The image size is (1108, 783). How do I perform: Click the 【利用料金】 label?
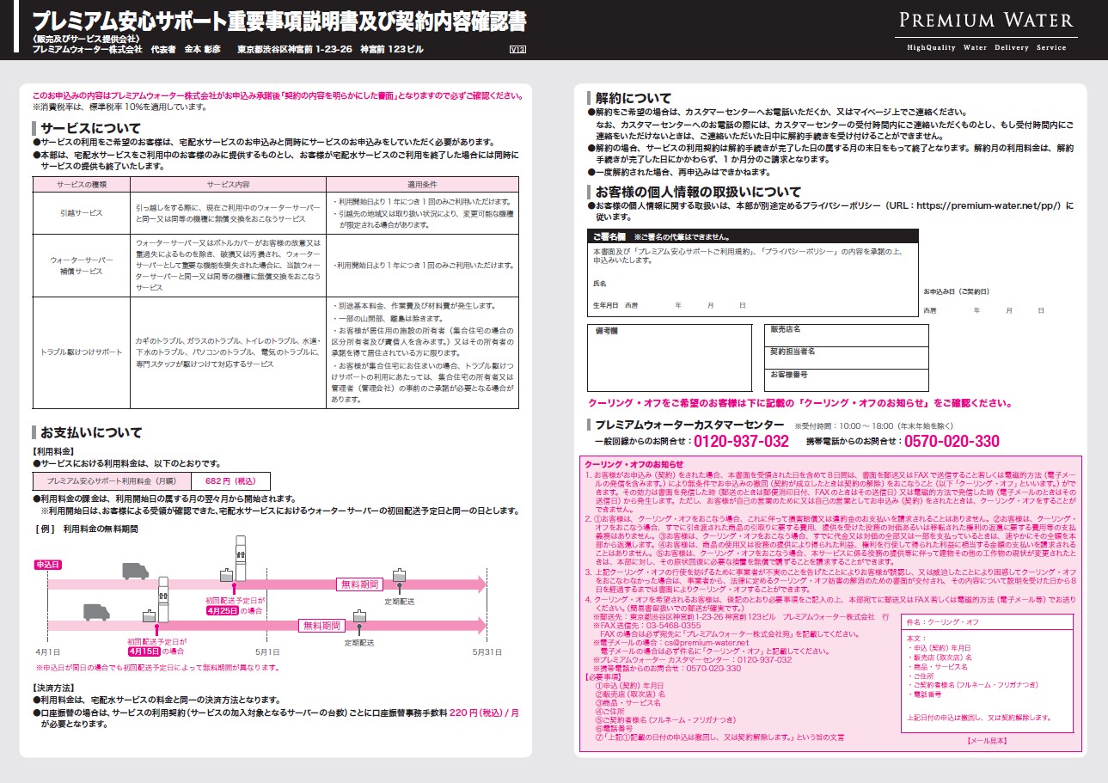pos(53,450)
